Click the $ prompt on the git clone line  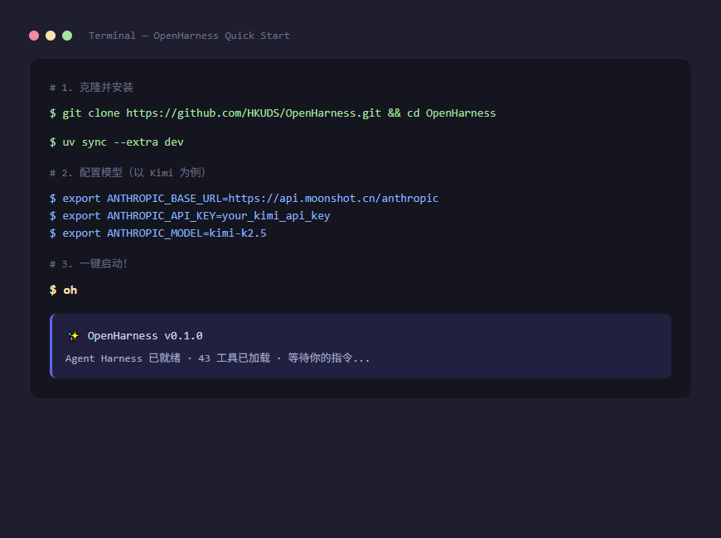[52, 113]
